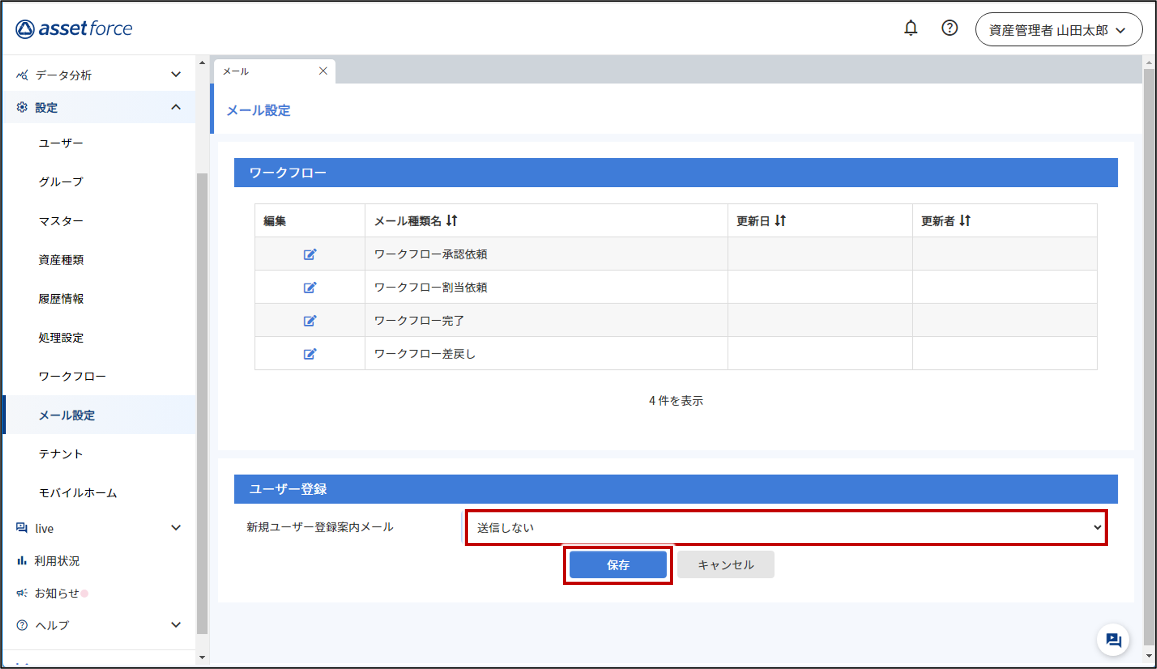
Task: Collapse the 設定 menu chevron
Action: point(176,107)
